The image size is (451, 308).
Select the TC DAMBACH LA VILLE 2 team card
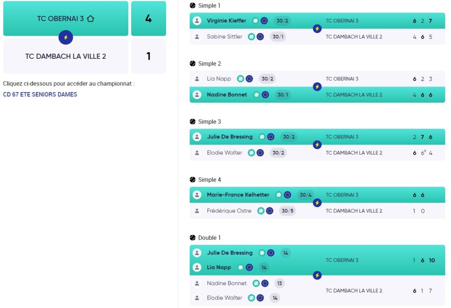(x=66, y=56)
